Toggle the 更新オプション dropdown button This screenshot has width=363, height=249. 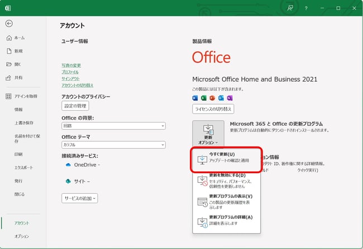tap(208, 134)
